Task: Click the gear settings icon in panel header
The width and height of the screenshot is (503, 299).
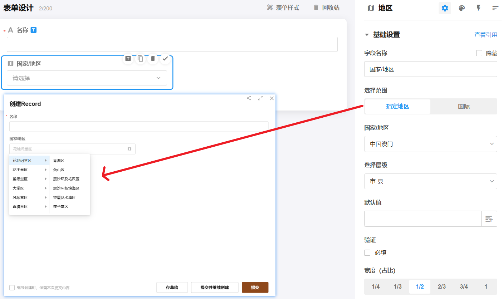Action: tap(445, 8)
